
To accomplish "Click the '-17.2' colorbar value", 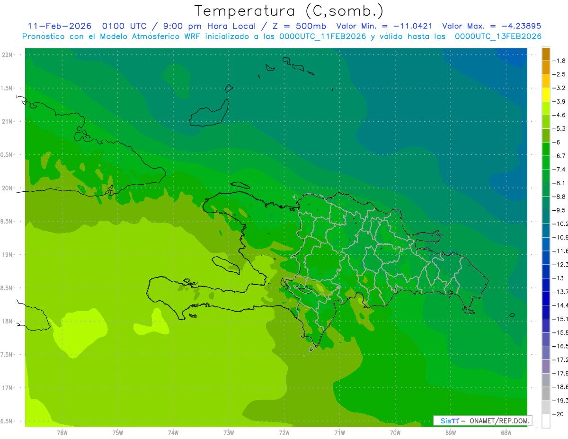I will [x=560, y=359].
